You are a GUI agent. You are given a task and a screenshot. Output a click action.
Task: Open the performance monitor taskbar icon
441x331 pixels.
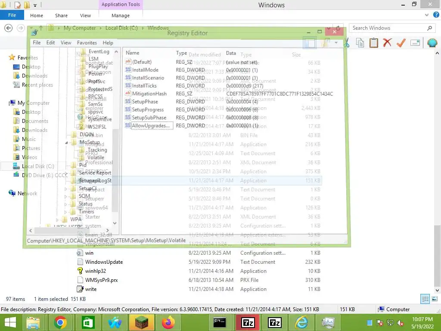[x=328, y=322]
